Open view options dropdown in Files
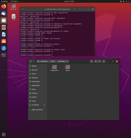The width and height of the screenshot is (131, 138). point(99,61)
